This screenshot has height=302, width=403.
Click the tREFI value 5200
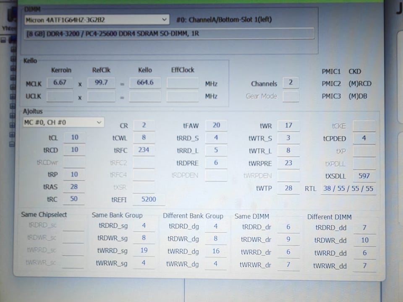click(149, 200)
